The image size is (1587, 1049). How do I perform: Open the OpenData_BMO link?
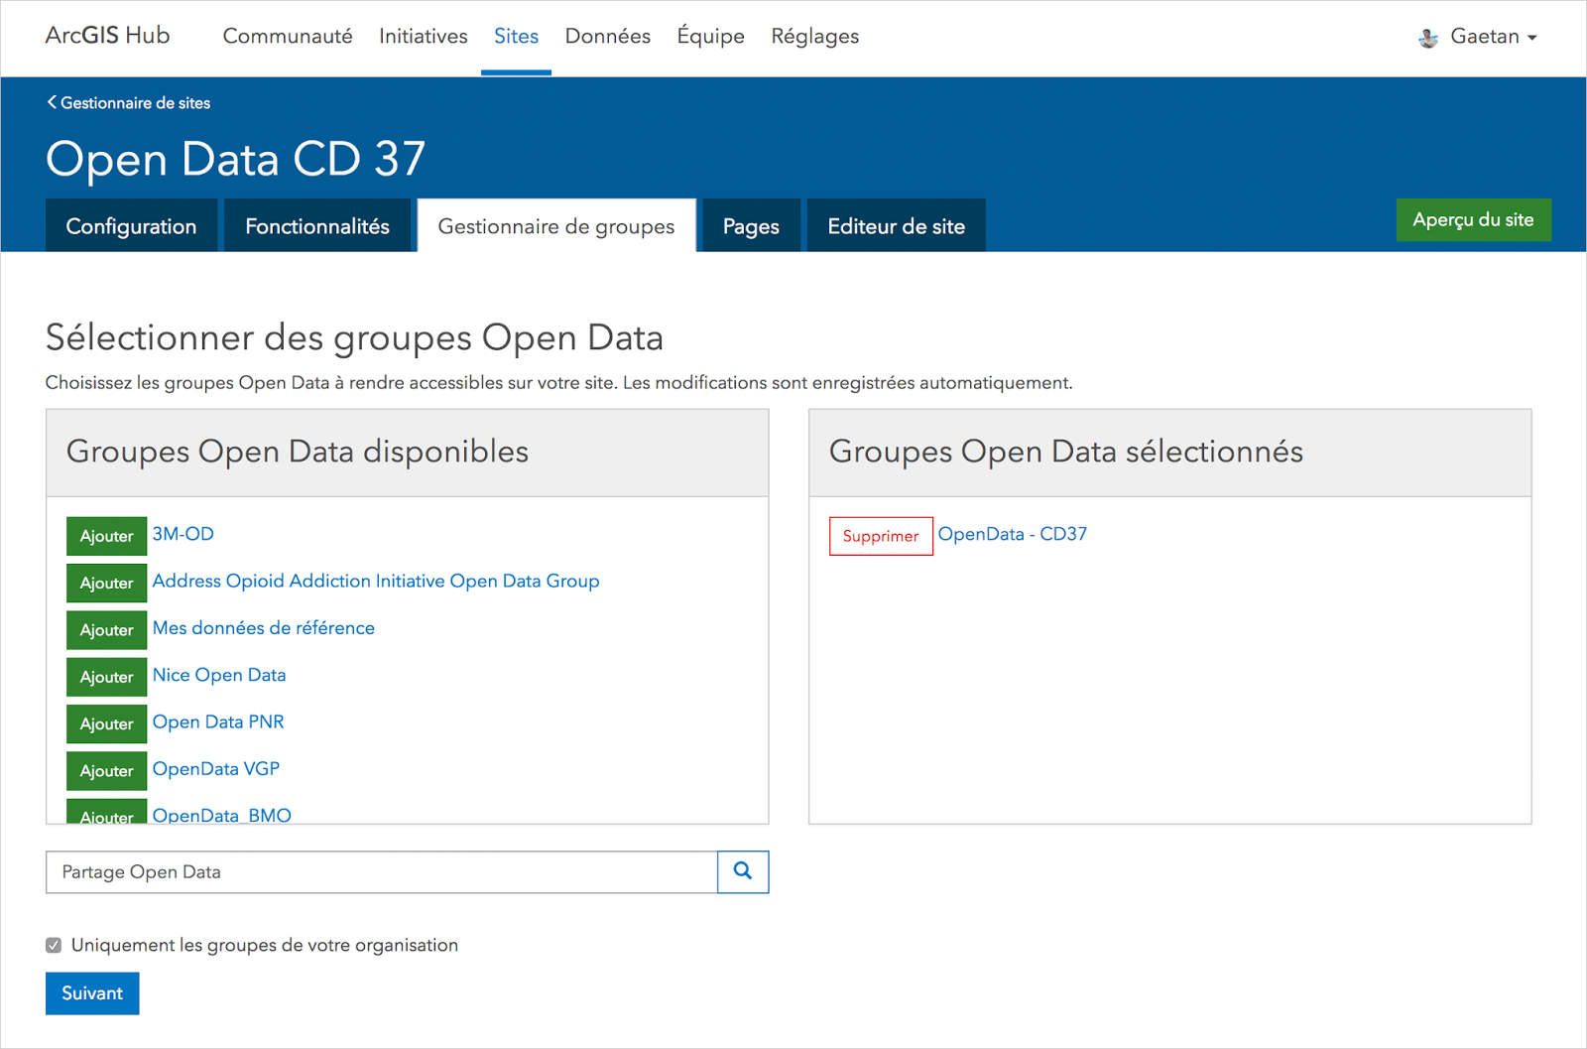tap(222, 815)
